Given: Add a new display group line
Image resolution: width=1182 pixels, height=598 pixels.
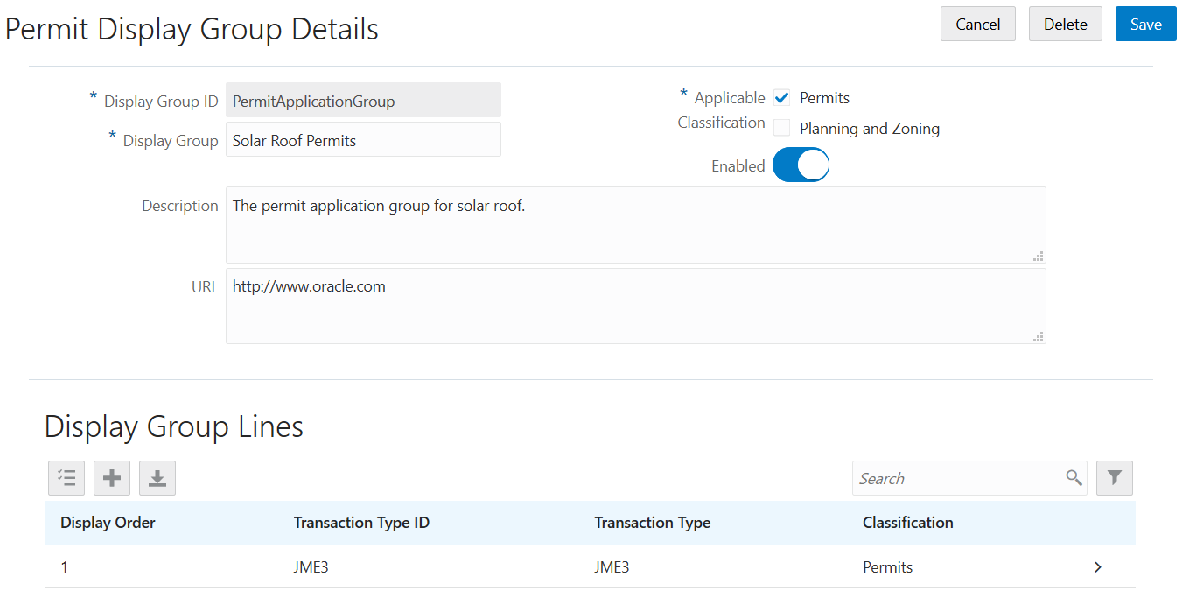Looking at the screenshot, I should pyautogui.click(x=112, y=478).
